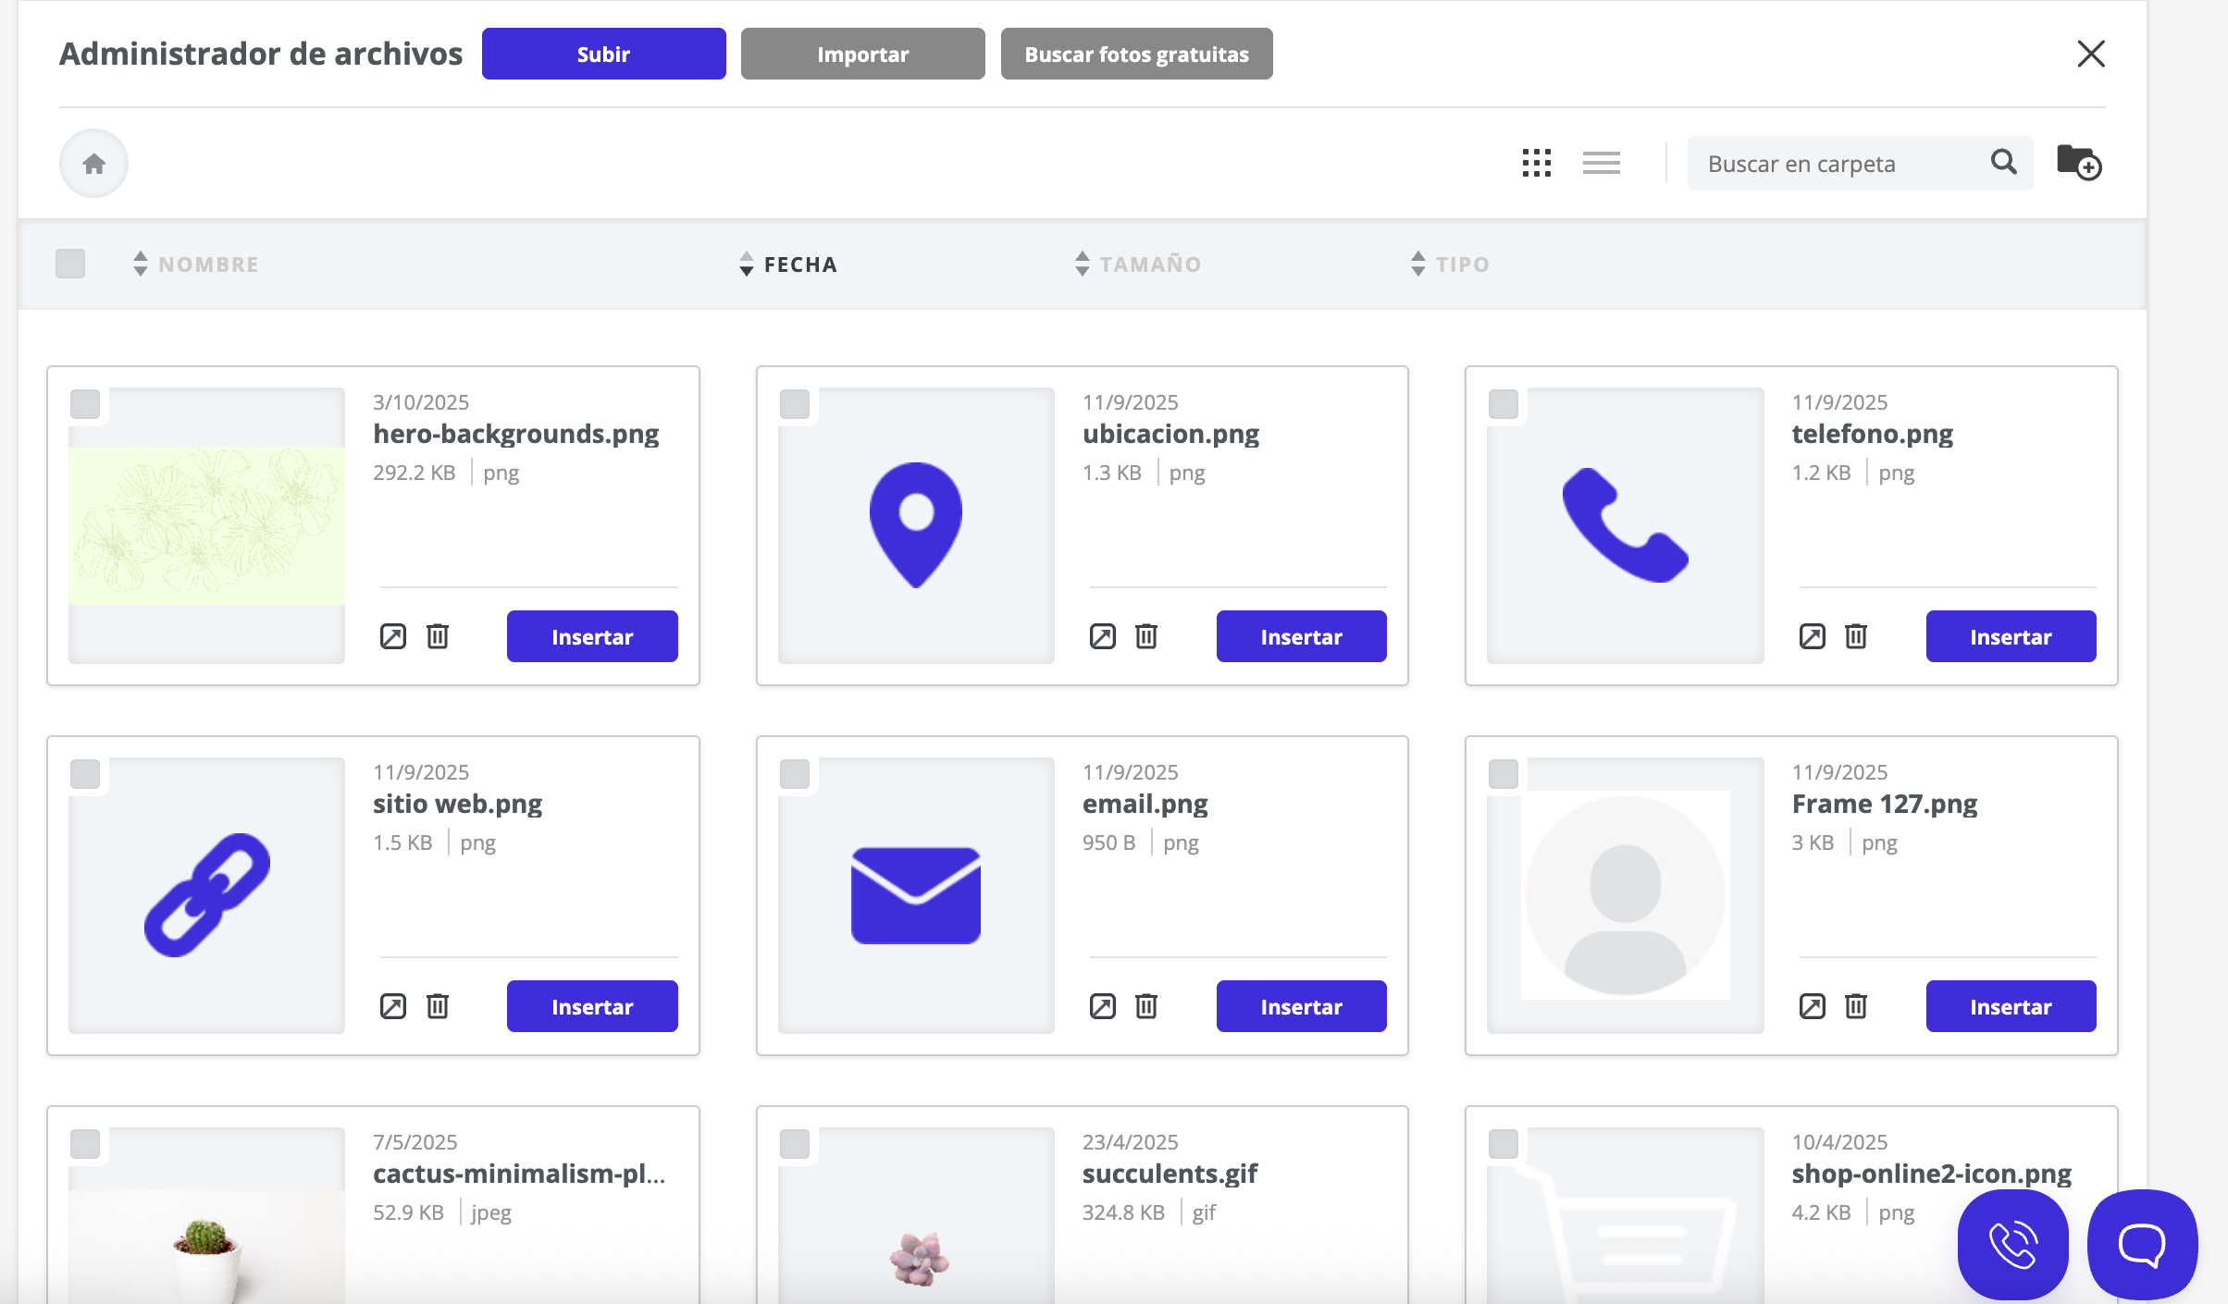Click the create new folder icon
2228x1304 pixels.
pyautogui.click(x=2078, y=163)
